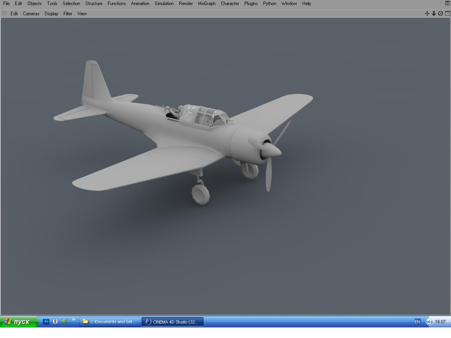
Task: Open the Simulation menu
Action: [164, 4]
